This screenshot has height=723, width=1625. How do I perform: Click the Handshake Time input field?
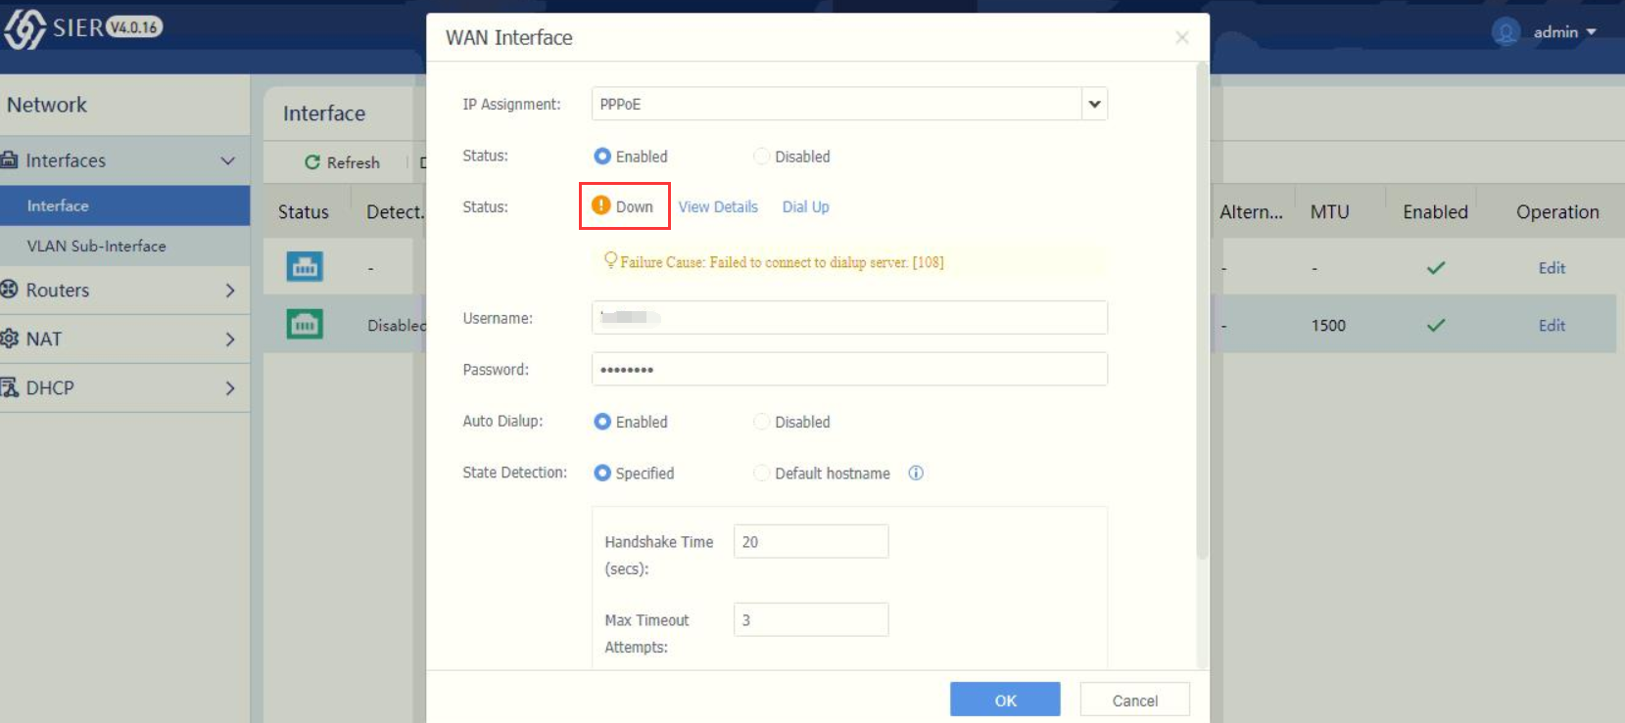coord(810,542)
